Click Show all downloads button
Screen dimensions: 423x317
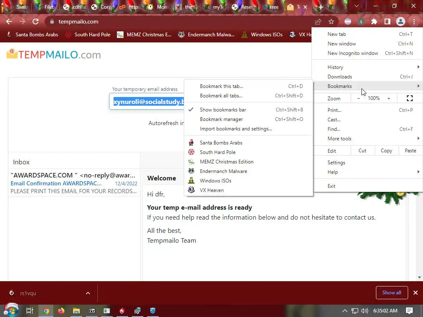point(392,293)
